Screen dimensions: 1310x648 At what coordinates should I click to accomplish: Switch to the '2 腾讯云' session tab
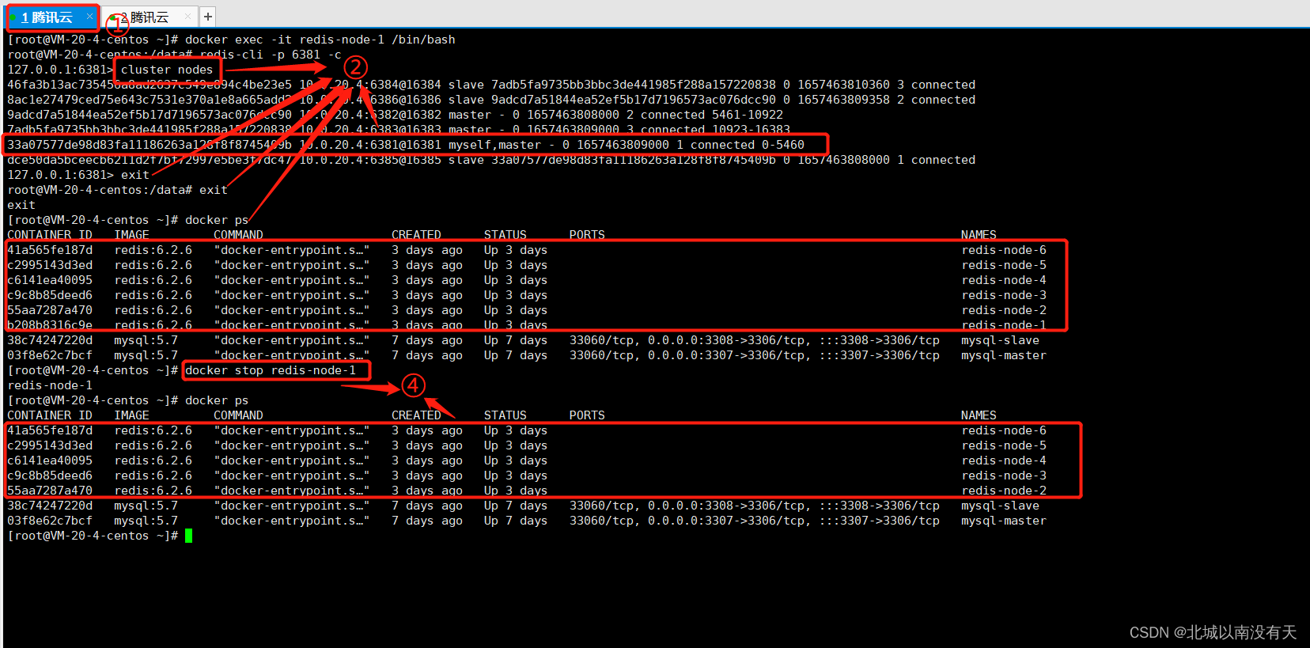(x=149, y=17)
